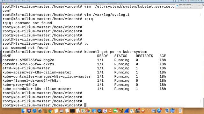
Task: Open App Store icon in dock
Action: (x=159, y=111)
